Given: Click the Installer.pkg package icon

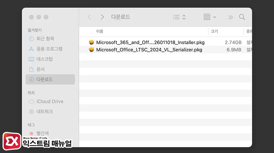Looking at the screenshot, I should point(91,42).
